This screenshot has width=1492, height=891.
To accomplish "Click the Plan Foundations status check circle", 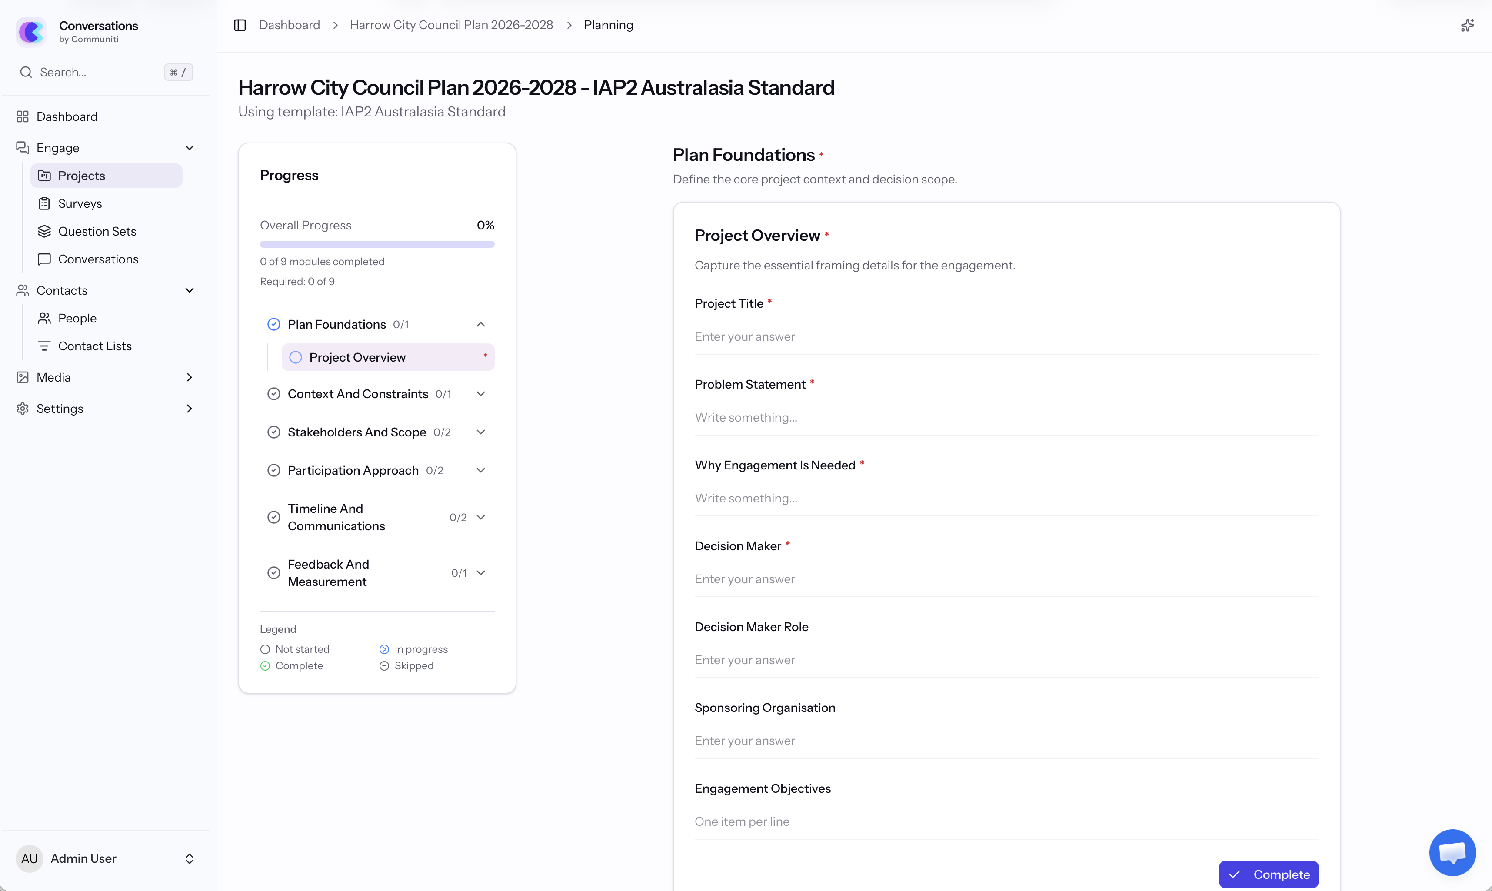I will coord(274,324).
